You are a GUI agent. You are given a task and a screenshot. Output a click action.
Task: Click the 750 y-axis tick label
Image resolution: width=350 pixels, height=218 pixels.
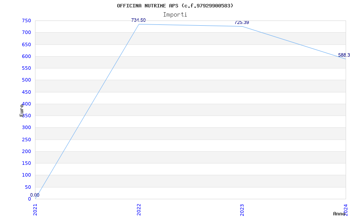(x=26, y=20)
